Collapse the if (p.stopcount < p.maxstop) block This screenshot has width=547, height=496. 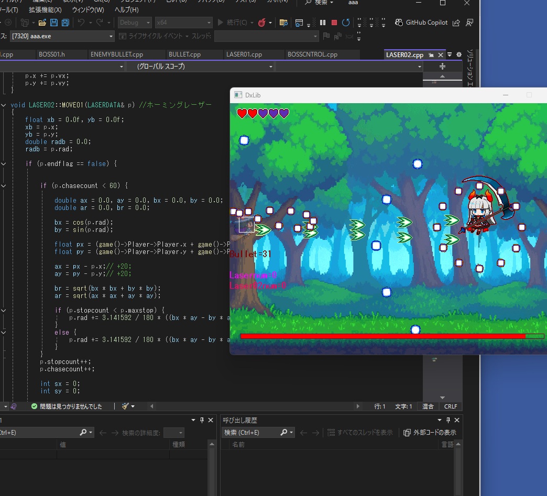tap(4, 310)
